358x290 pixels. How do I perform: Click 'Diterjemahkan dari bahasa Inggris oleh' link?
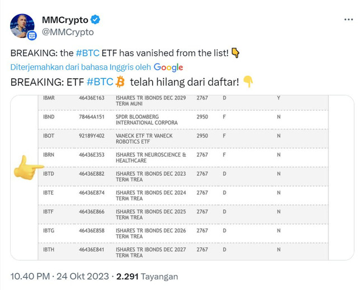pyautogui.click(x=81, y=67)
